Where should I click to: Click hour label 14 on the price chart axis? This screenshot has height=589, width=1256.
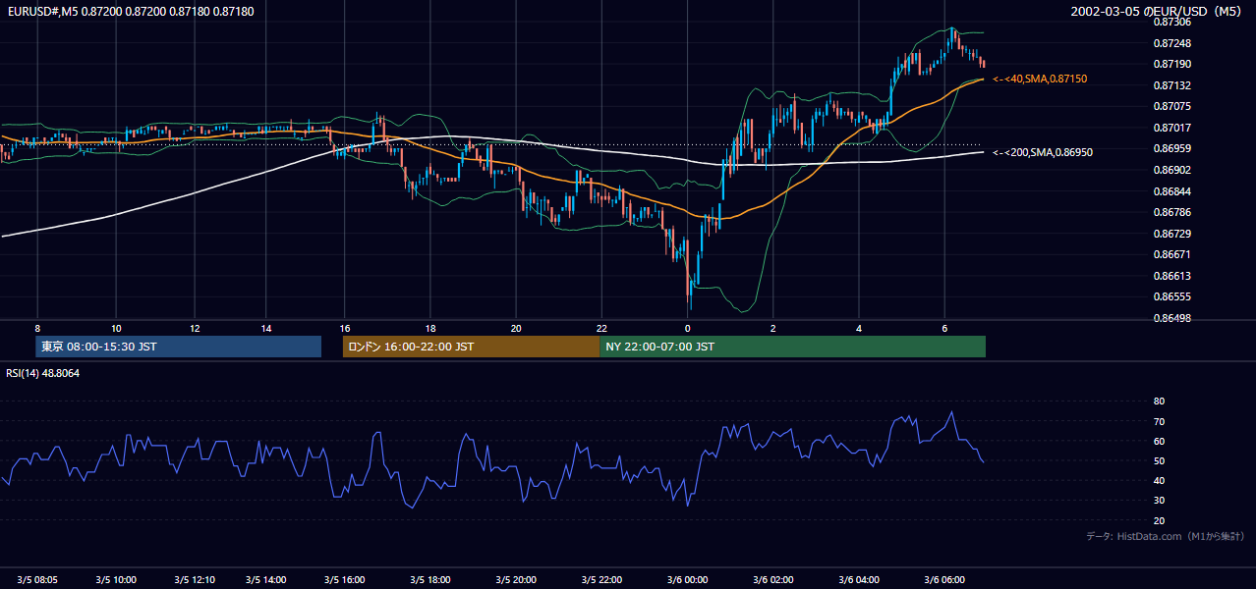(265, 328)
